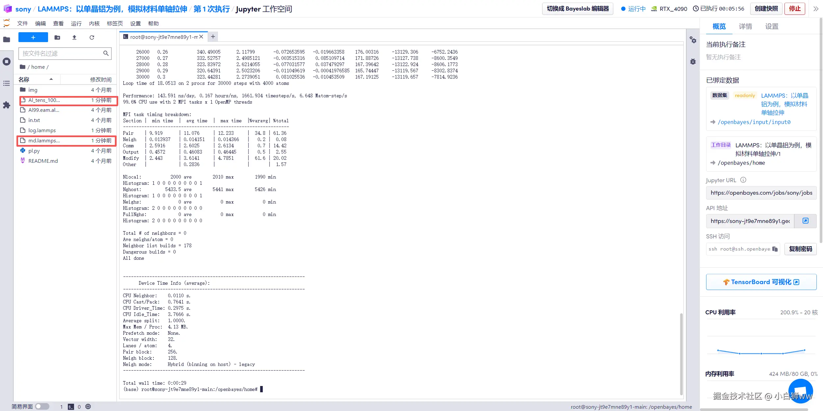
Task: Sort files by 名称 column arrow
Action: pos(51,79)
